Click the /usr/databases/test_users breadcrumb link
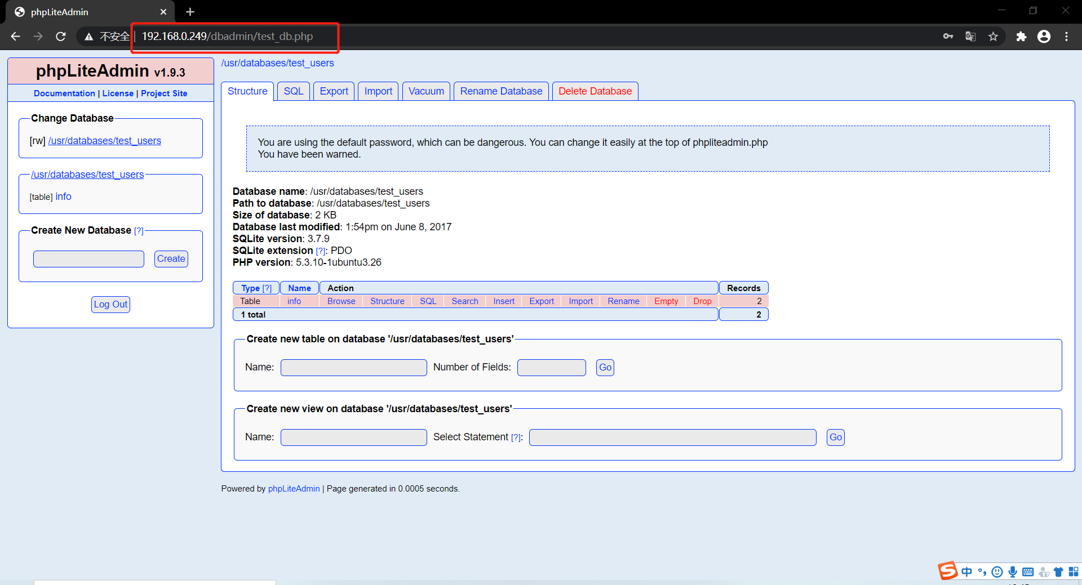 tap(278, 63)
